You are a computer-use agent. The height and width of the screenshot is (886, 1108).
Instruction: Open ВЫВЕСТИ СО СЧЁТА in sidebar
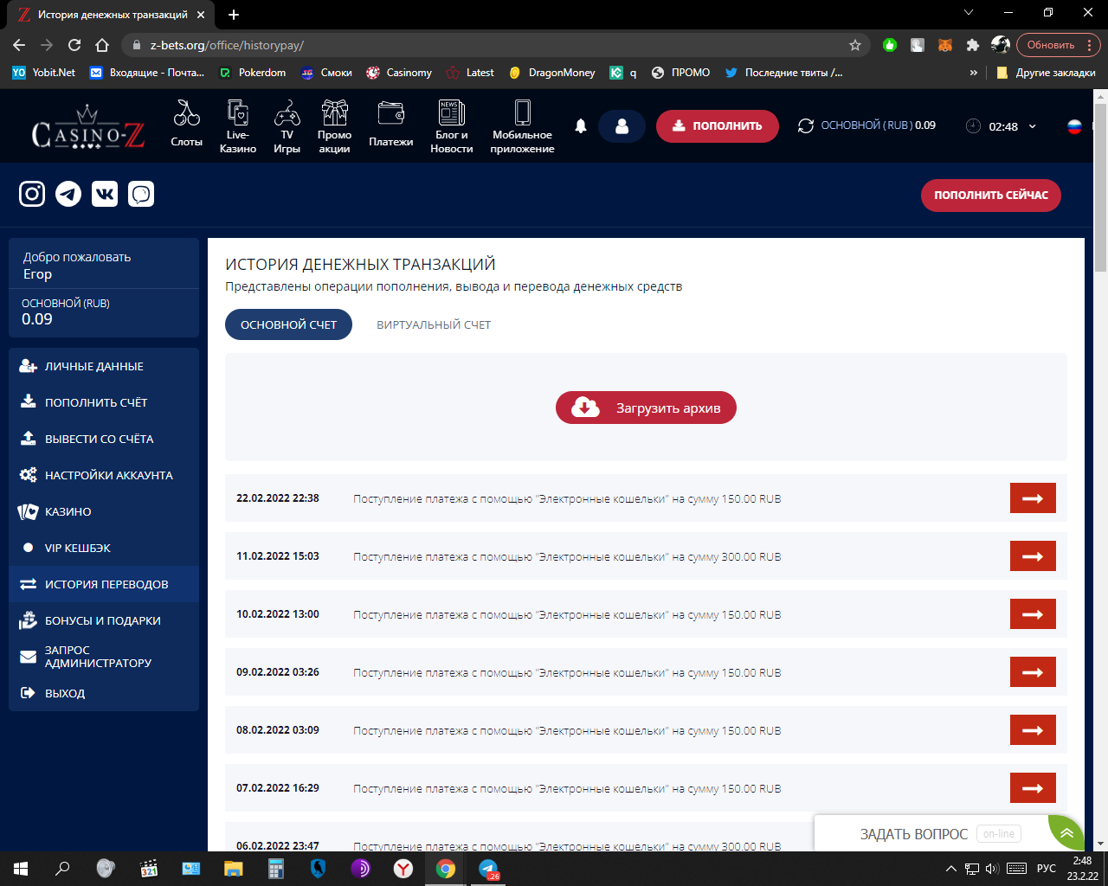(104, 439)
